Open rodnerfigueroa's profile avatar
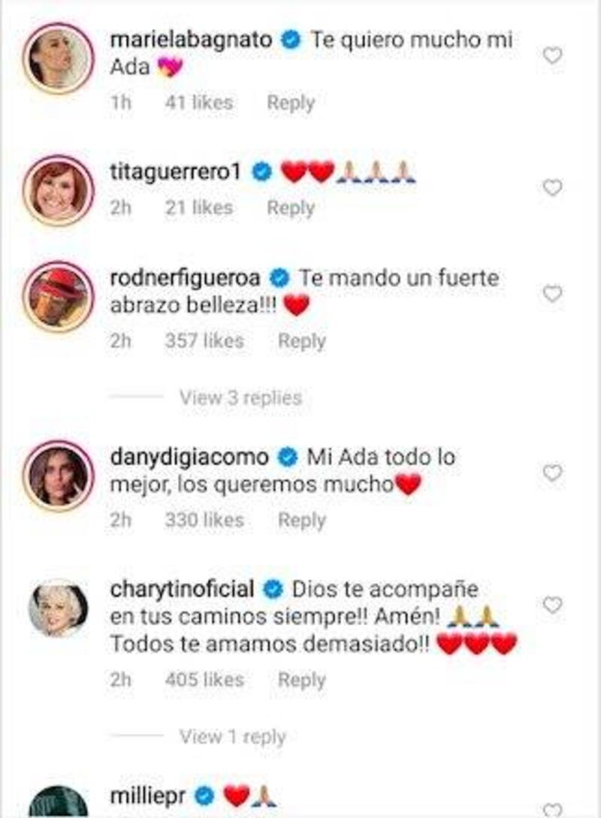The width and height of the screenshot is (601, 818). click(59, 296)
